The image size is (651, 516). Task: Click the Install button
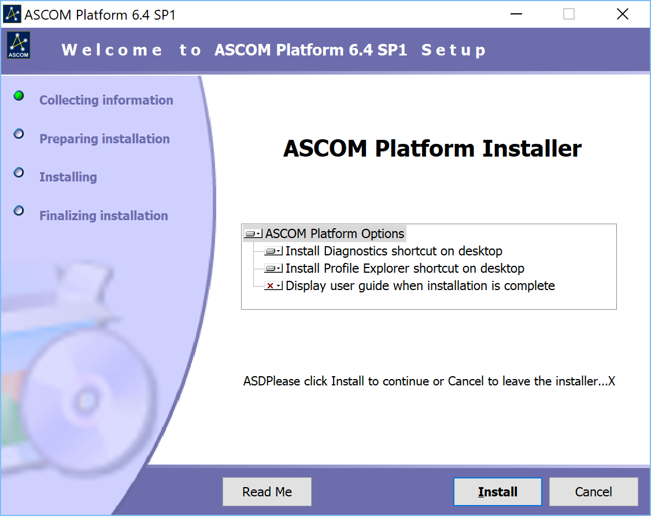point(497,492)
